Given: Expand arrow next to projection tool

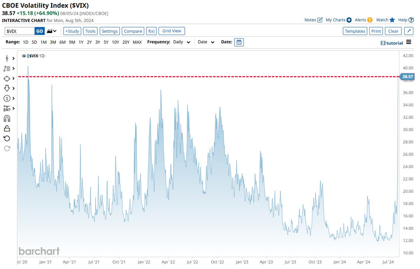Looking at the screenshot, I should [14, 108].
